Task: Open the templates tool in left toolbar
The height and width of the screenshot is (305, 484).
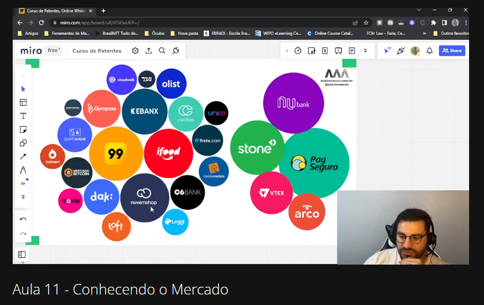Action: click(x=23, y=102)
